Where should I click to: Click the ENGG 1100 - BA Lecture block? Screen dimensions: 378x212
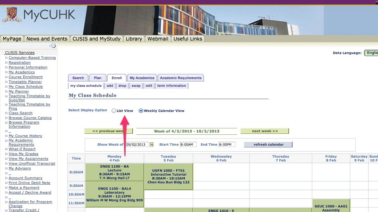114,172
